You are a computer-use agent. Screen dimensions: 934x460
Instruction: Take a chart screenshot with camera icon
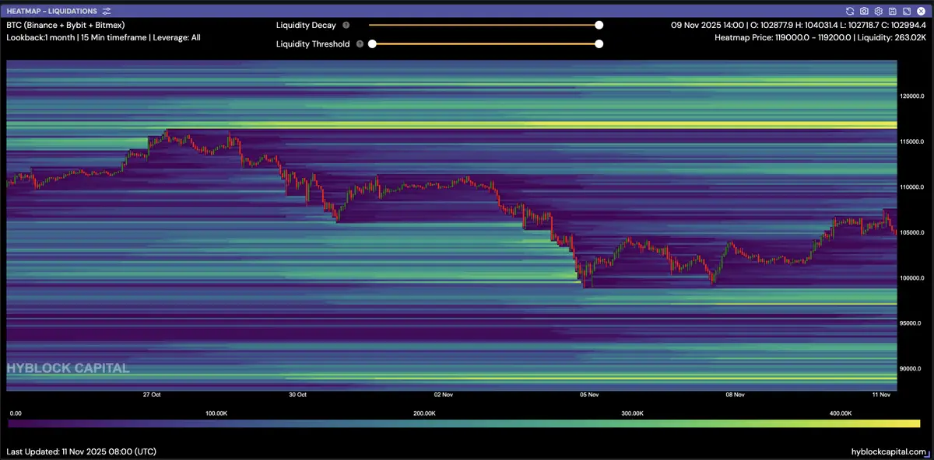tap(864, 12)
